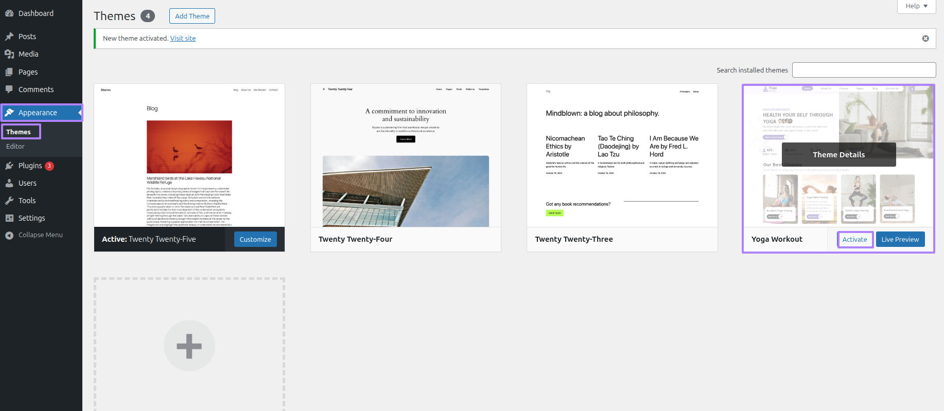Click the Settings sliders icon
This screenshot has width=944, height=411.
9,218
